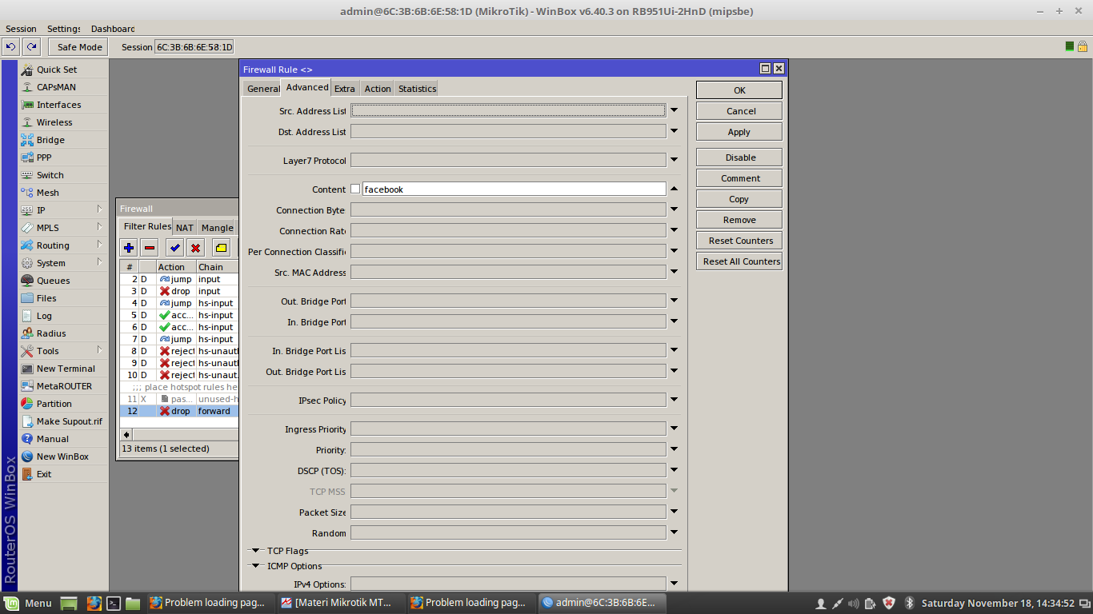Click the Disable button
This screenshot has width=1093, height=614.
point(739,157)
